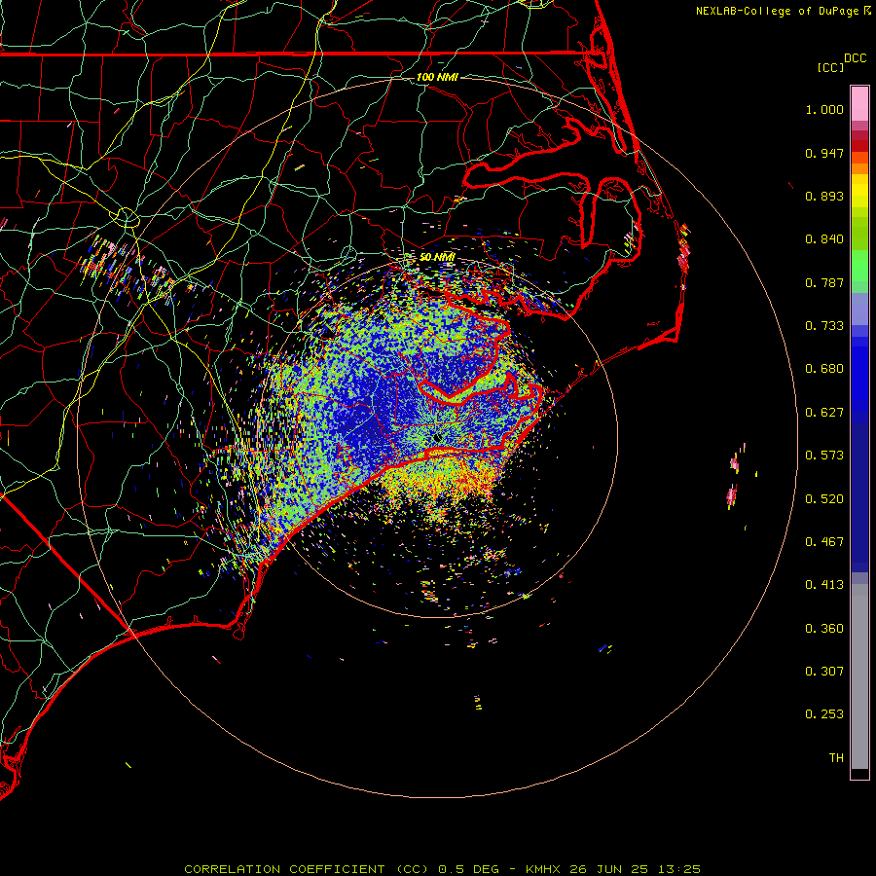This screenshot has width=876, height=876.
Task: Click the 0.893 scale value
Action: (x=824, y=196)
